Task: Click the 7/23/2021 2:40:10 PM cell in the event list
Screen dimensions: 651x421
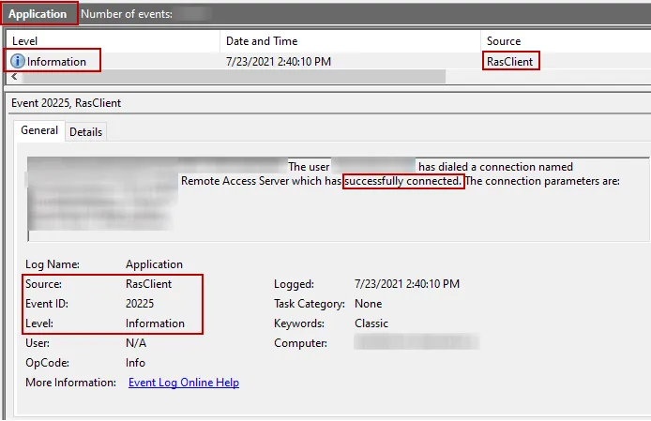Action: click(279, 62)
